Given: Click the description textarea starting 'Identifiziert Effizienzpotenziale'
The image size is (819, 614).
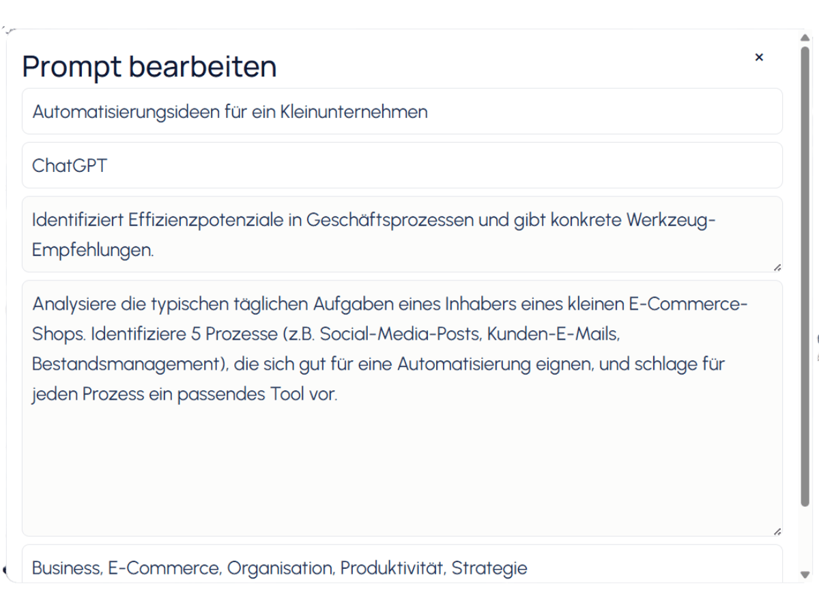Looking at the screenshot, I should tap(402, 234).
